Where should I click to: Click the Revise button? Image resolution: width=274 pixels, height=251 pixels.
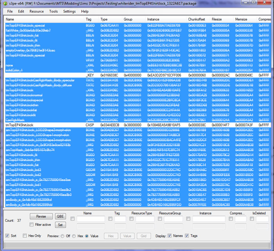coord(41,216)
